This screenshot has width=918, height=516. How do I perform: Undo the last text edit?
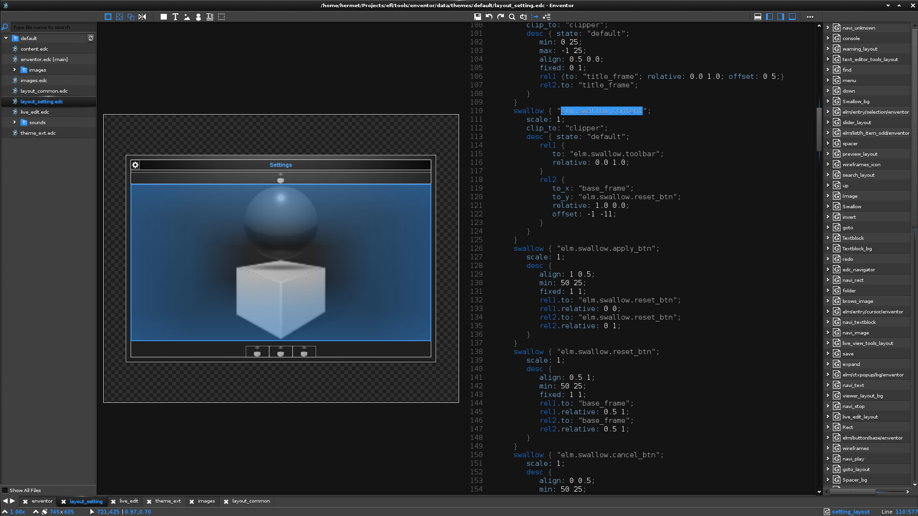[x=489, y=17]
